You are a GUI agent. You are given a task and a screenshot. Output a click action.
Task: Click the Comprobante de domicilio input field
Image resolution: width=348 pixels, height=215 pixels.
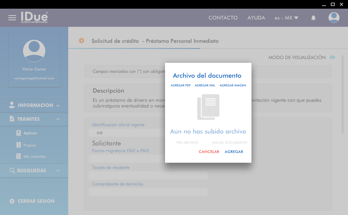click(x=148, y=192)
